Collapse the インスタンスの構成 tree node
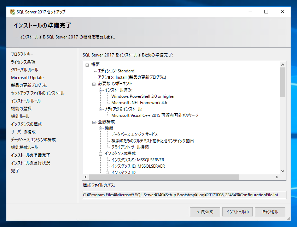Screen dimensions: 297x227 point(100,154)
